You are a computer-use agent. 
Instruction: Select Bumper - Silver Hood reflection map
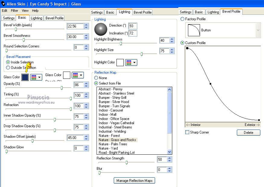coord(114,102)
